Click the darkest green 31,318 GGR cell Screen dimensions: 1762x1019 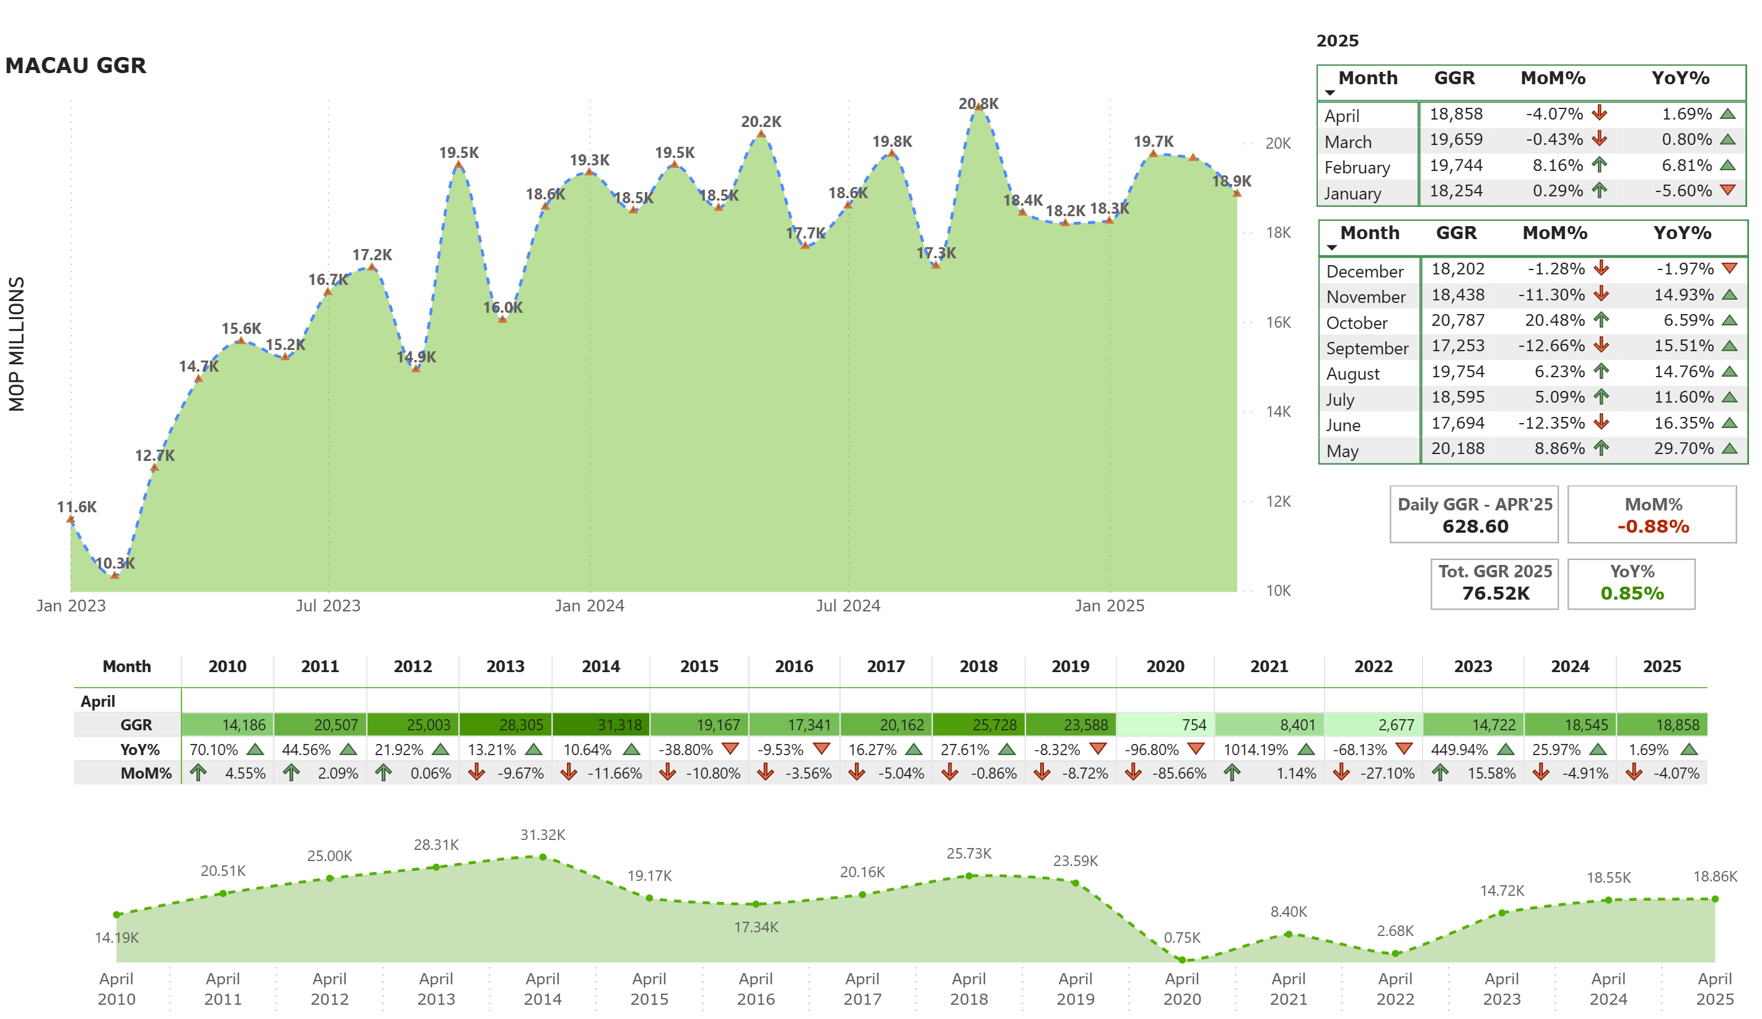[600, 725]
